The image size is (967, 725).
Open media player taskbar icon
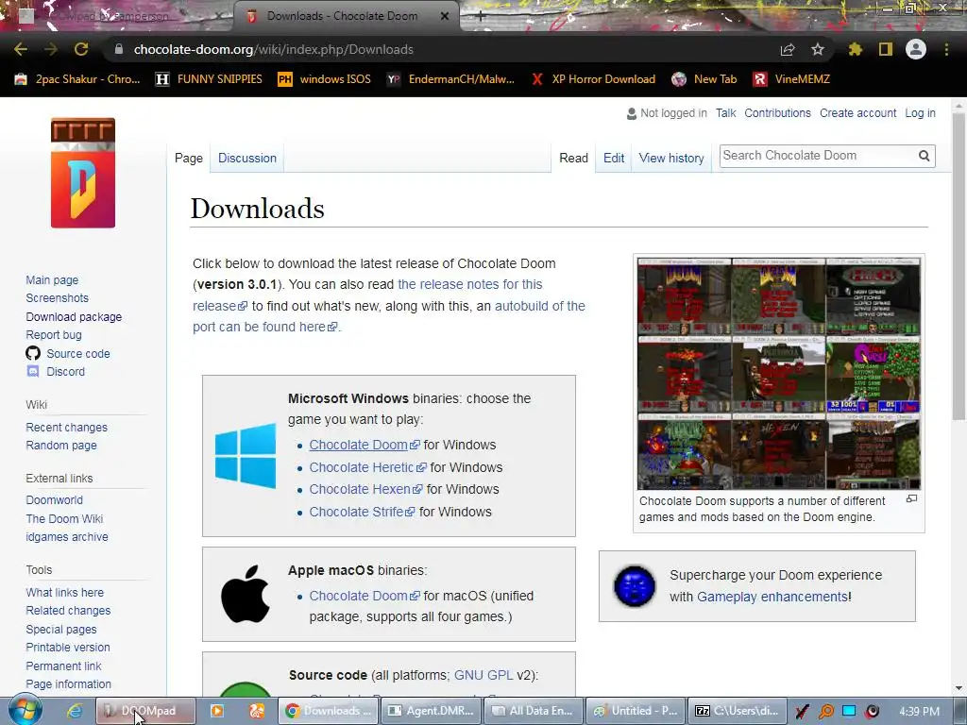coord(216,711)
